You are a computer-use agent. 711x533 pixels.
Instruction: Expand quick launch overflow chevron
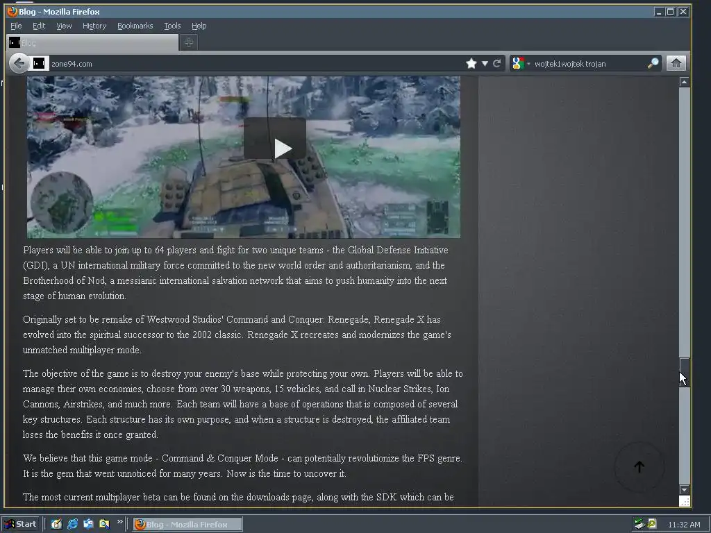119,522
